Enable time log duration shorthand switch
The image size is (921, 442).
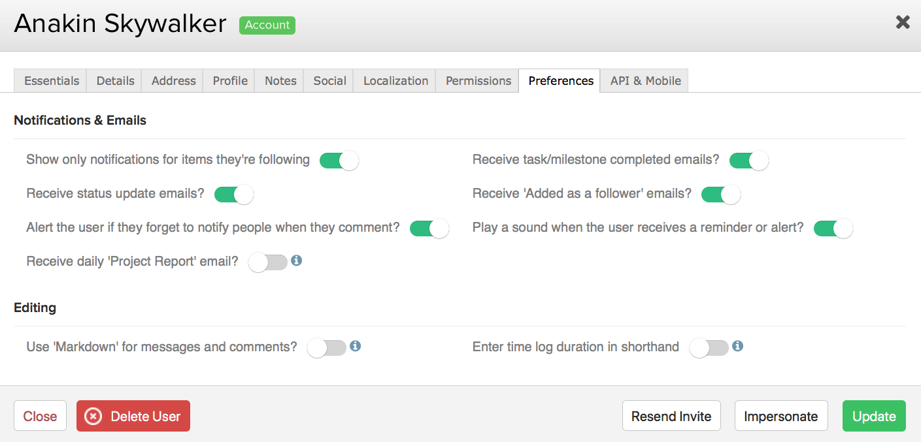[709, 348]
